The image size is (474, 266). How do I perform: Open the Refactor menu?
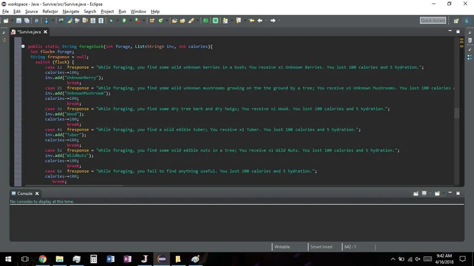(50, 11)
